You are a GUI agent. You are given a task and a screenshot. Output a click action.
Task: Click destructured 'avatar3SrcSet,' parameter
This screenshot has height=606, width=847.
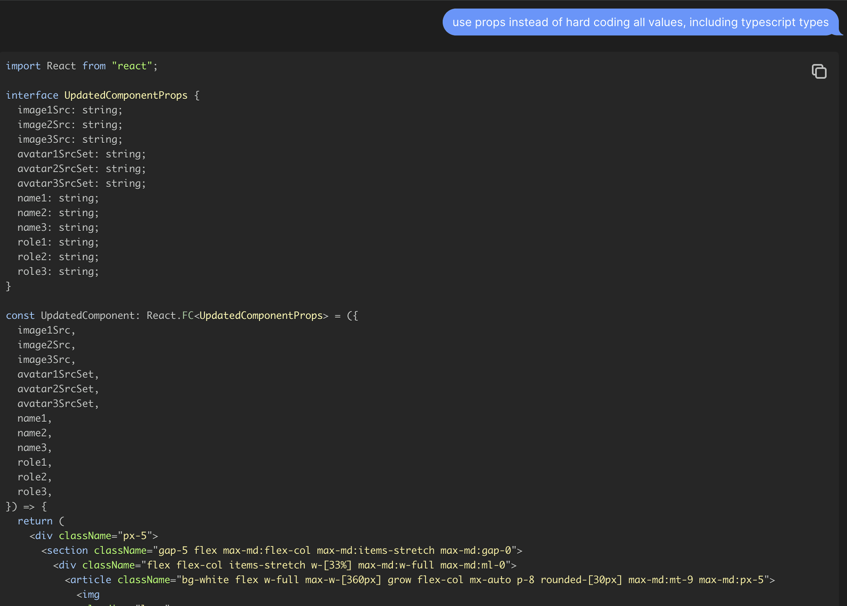point(58,404)
